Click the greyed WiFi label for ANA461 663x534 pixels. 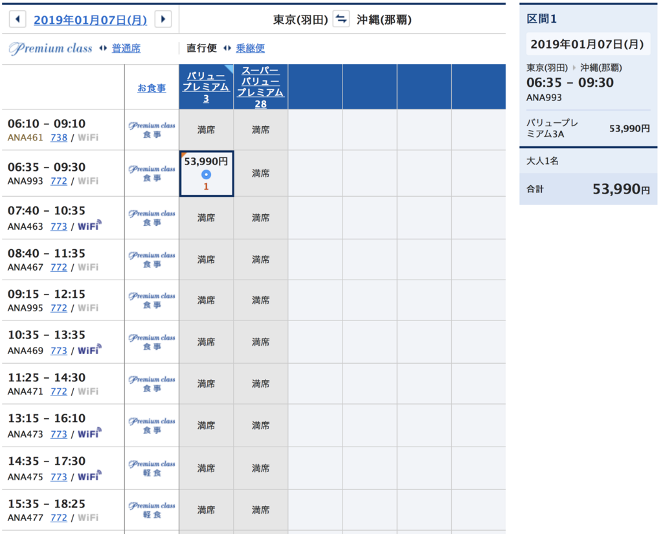(88, 137)
